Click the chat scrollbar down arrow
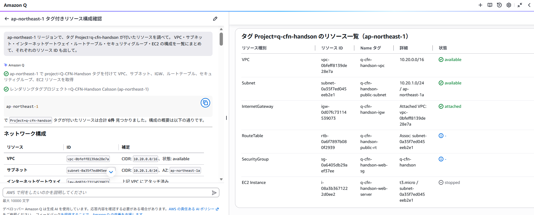 [x=221, y=179]
